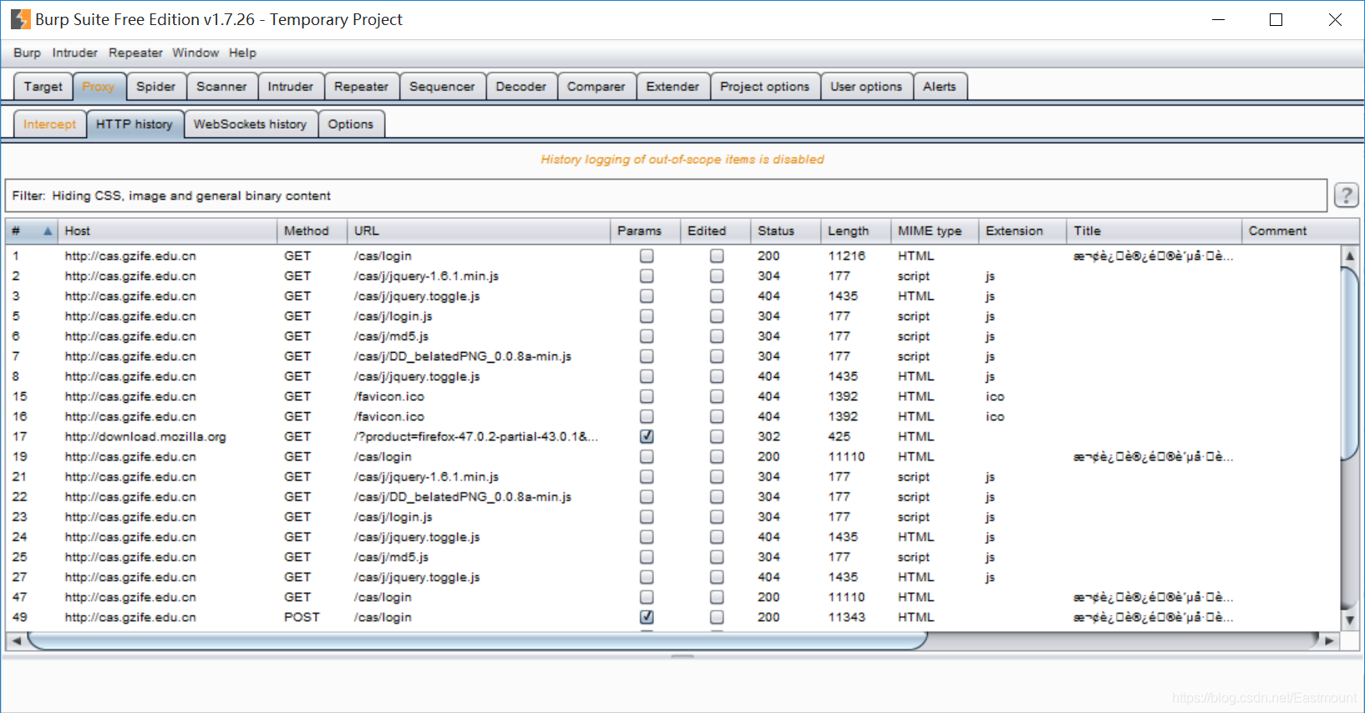
Task: Select request 6 /cas/j/md5.js
Action: (x=672, y=336)
